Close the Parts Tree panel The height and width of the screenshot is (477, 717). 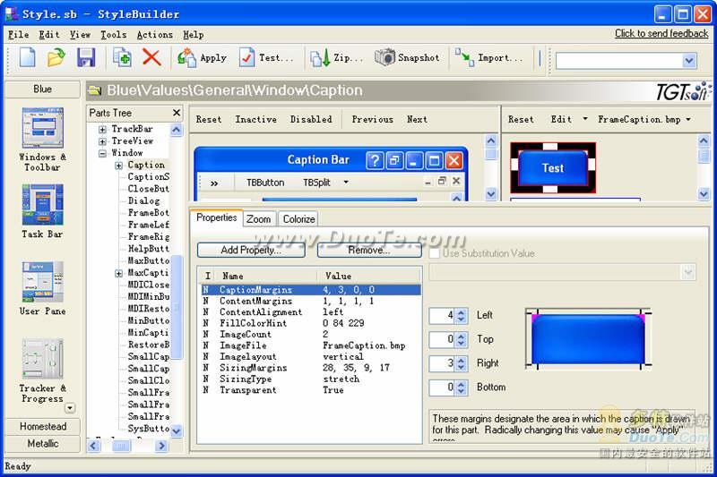(x=177, y=112)
